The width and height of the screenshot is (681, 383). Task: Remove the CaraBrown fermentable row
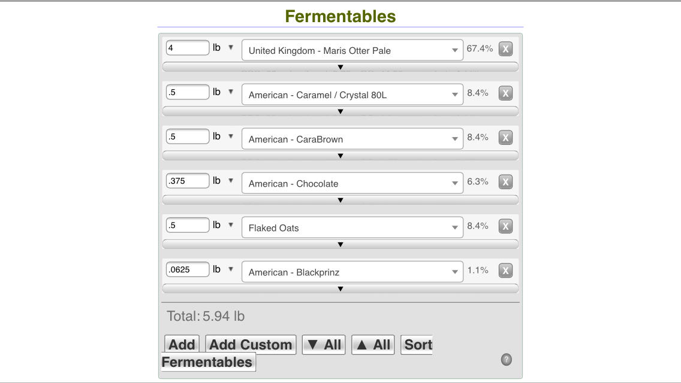coord(505,138)
